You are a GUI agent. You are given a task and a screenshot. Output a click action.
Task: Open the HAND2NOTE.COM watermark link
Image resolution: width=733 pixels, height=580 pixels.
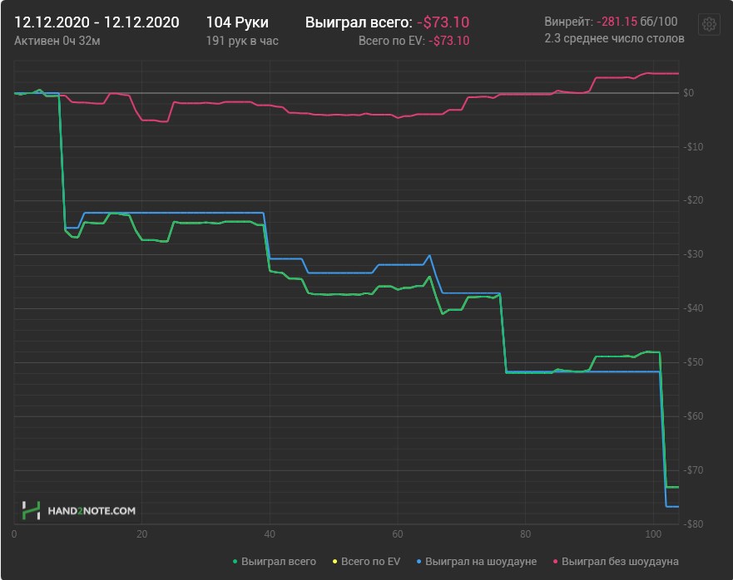92,511
